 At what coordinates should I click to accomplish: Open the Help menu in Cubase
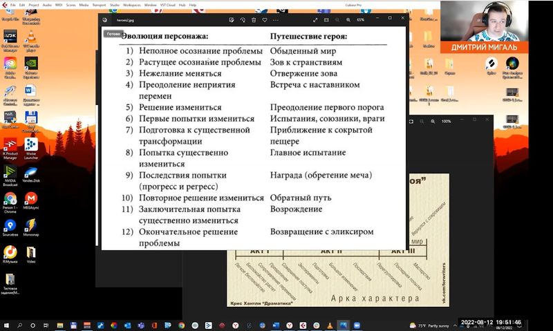coord(193,5)
